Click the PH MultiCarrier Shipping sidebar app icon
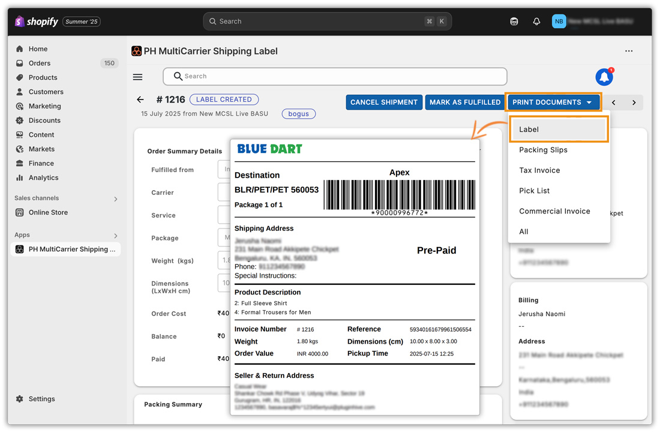660x433 pixels. coord(19,249)
